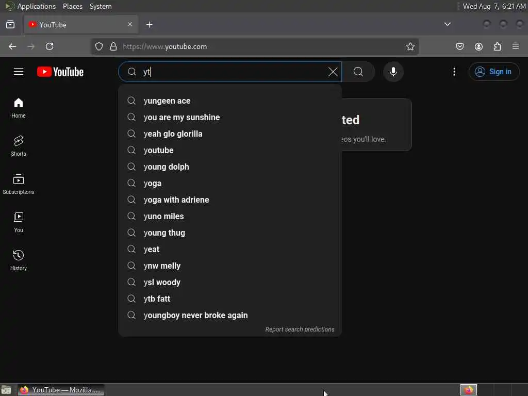Select 'youngboy never broke again' suggestion

tap(230, 315)
